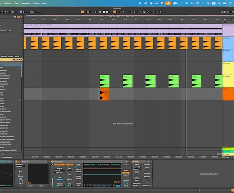The width and height of the screenshot is (234, 193).
Task: Click the Utility Mute button
Action: pyautogui.click(x=145, y=186)
